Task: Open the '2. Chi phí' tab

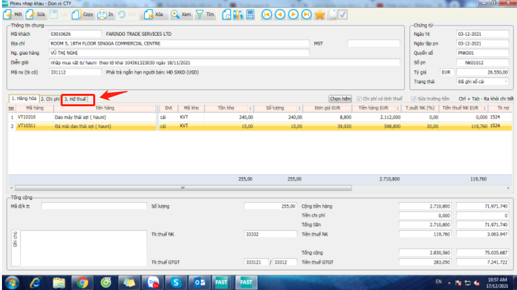Action: (x=50, y=99)
